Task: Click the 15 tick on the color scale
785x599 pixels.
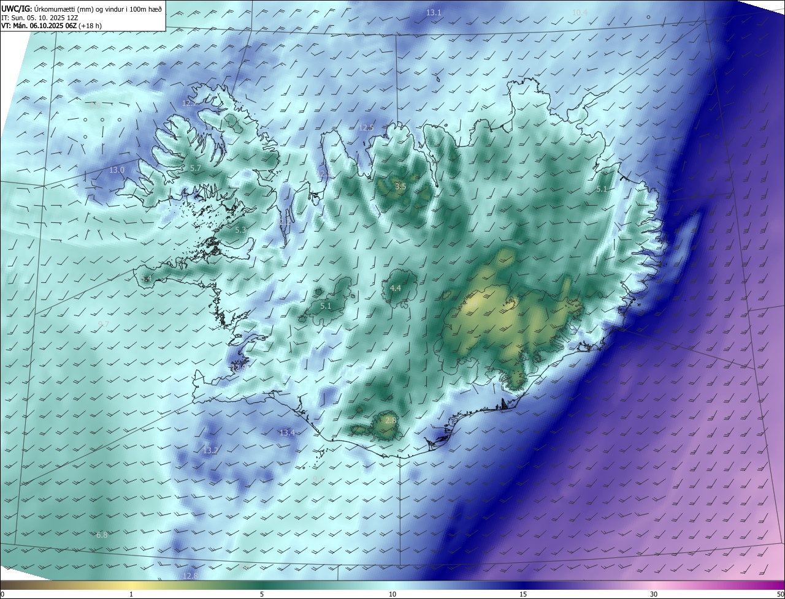Action: pyautogui.click(x=523, y=594)
